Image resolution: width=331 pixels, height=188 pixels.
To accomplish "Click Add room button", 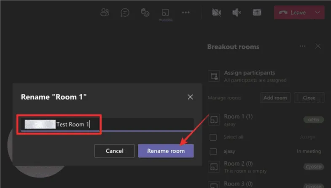I will tap(275, 98).
